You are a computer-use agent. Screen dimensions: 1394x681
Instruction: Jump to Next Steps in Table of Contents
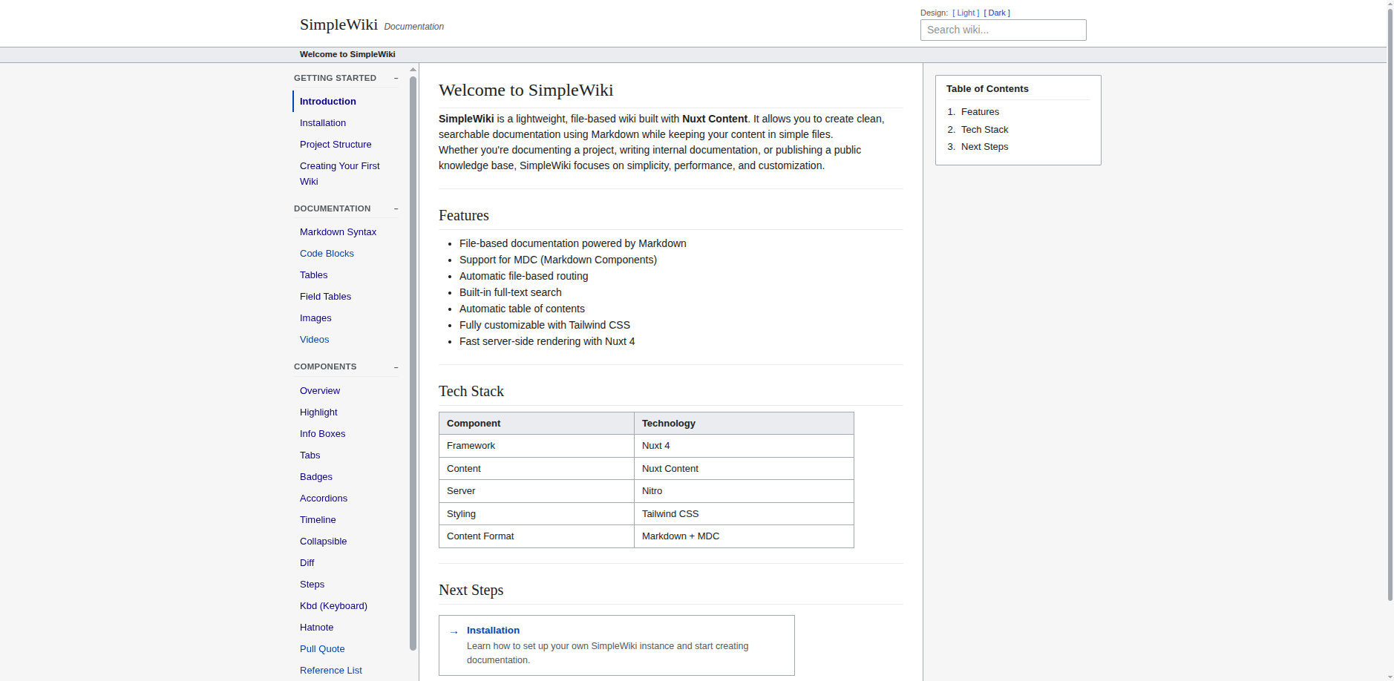pos(984,147)
